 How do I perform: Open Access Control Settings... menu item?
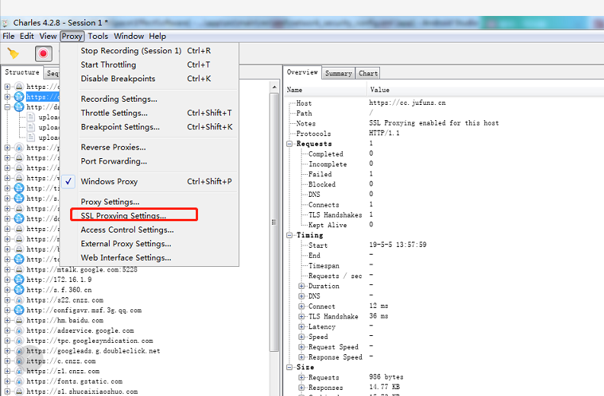(149, 230)
